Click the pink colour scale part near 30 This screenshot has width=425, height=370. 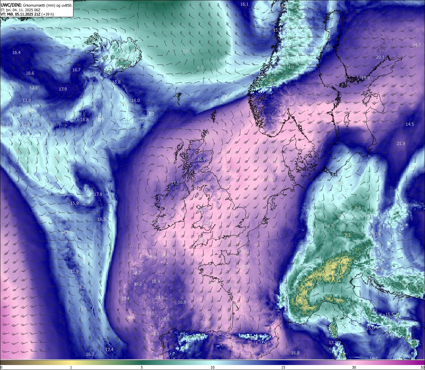[354, 362]
